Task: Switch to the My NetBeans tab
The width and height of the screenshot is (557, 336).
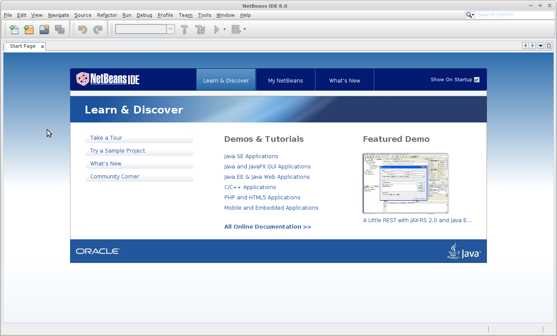Action: [285, 80]
